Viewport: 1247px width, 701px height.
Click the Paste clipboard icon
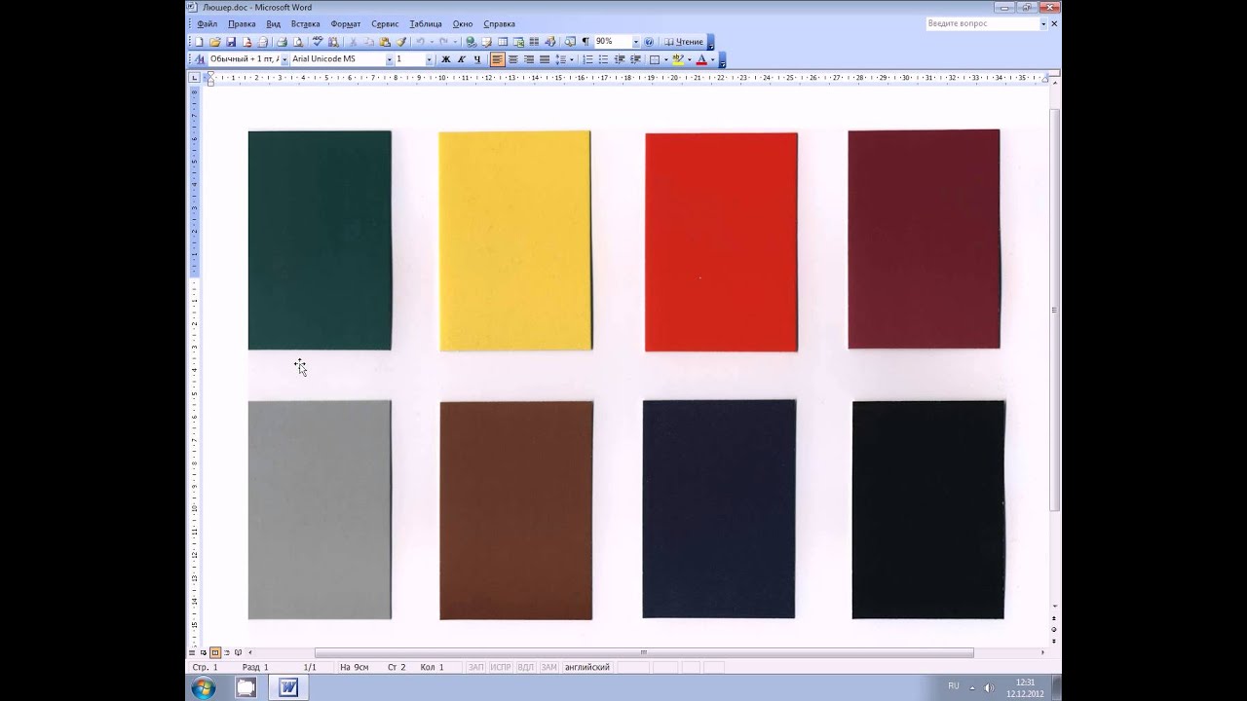[385, 42]
